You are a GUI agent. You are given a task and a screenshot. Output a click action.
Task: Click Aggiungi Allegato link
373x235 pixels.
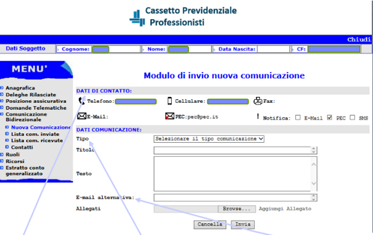[x=285, y=208]
